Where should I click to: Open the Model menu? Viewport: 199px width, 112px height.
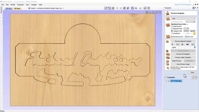[13, 5]
